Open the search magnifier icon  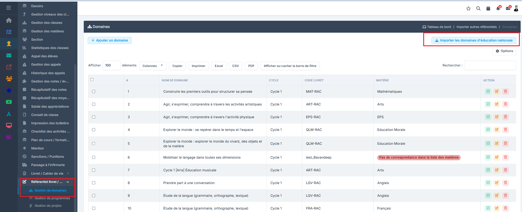tap(478, 9)
